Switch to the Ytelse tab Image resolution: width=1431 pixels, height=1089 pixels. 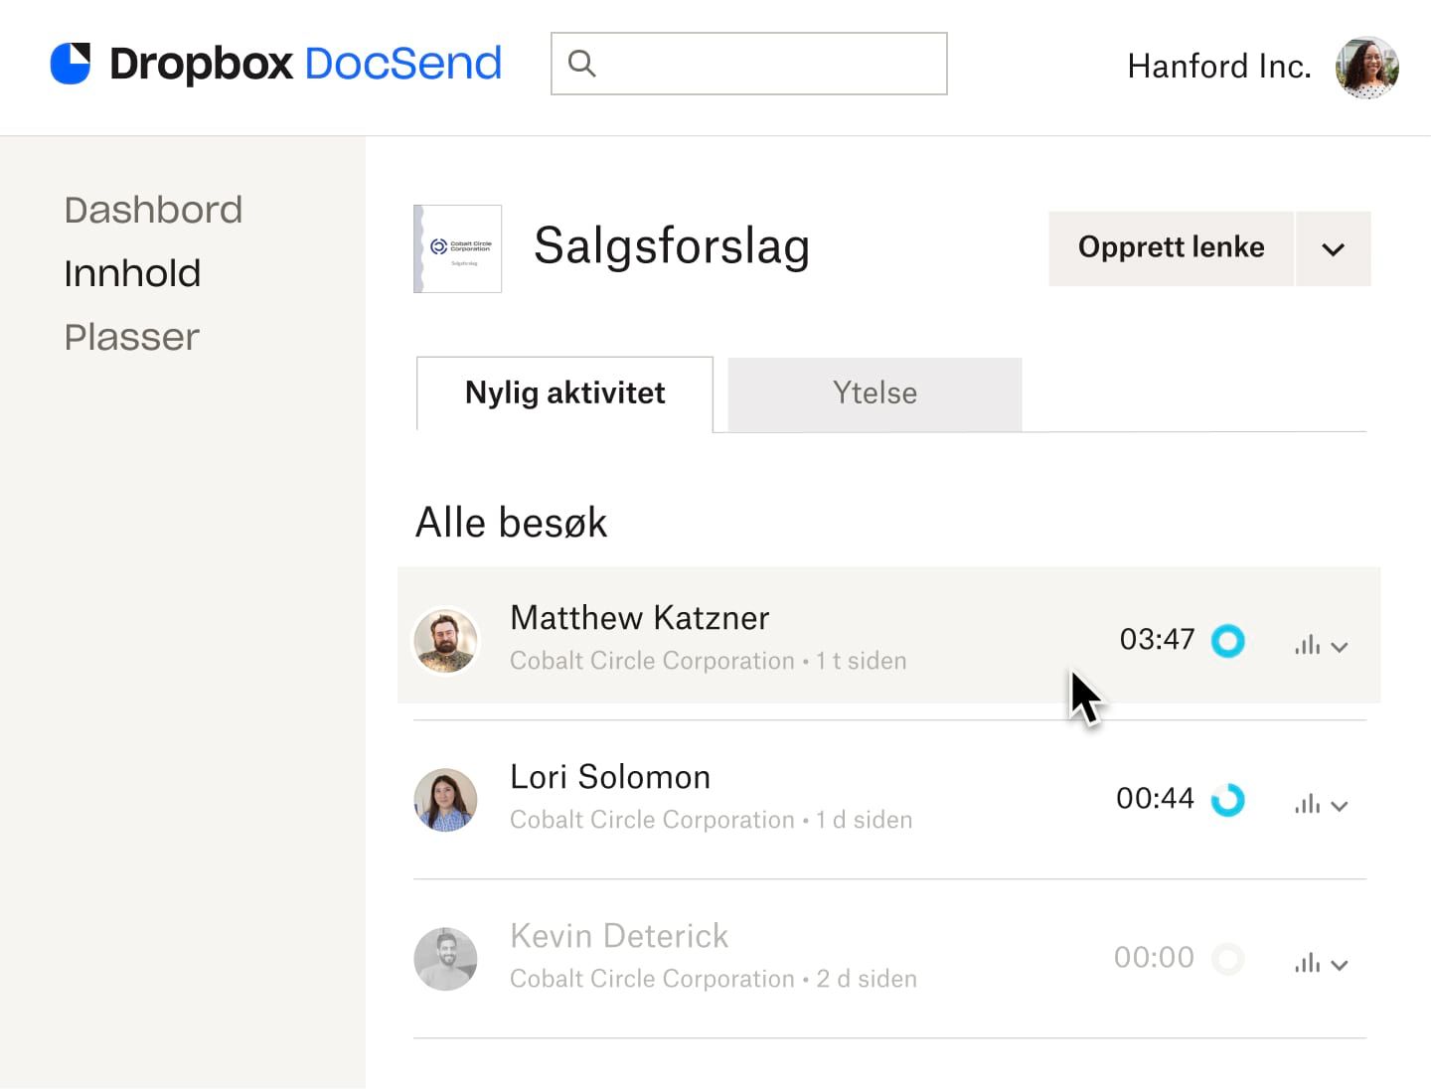pyautogui.click(x=874, y=394)
